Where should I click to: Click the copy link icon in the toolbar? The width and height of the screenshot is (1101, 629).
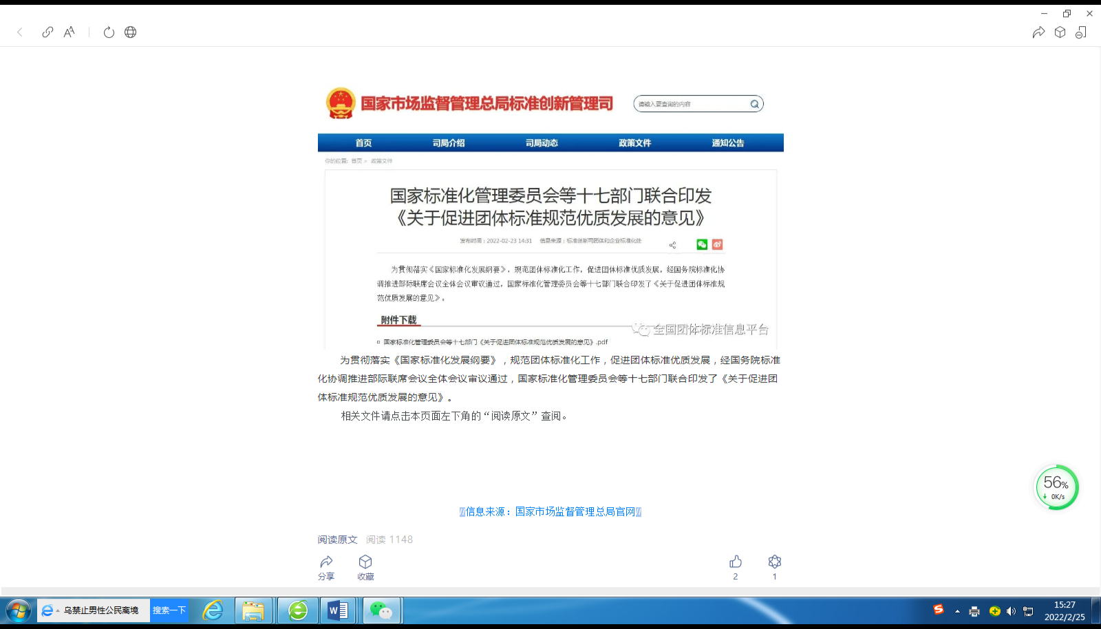tap(47, 32)
